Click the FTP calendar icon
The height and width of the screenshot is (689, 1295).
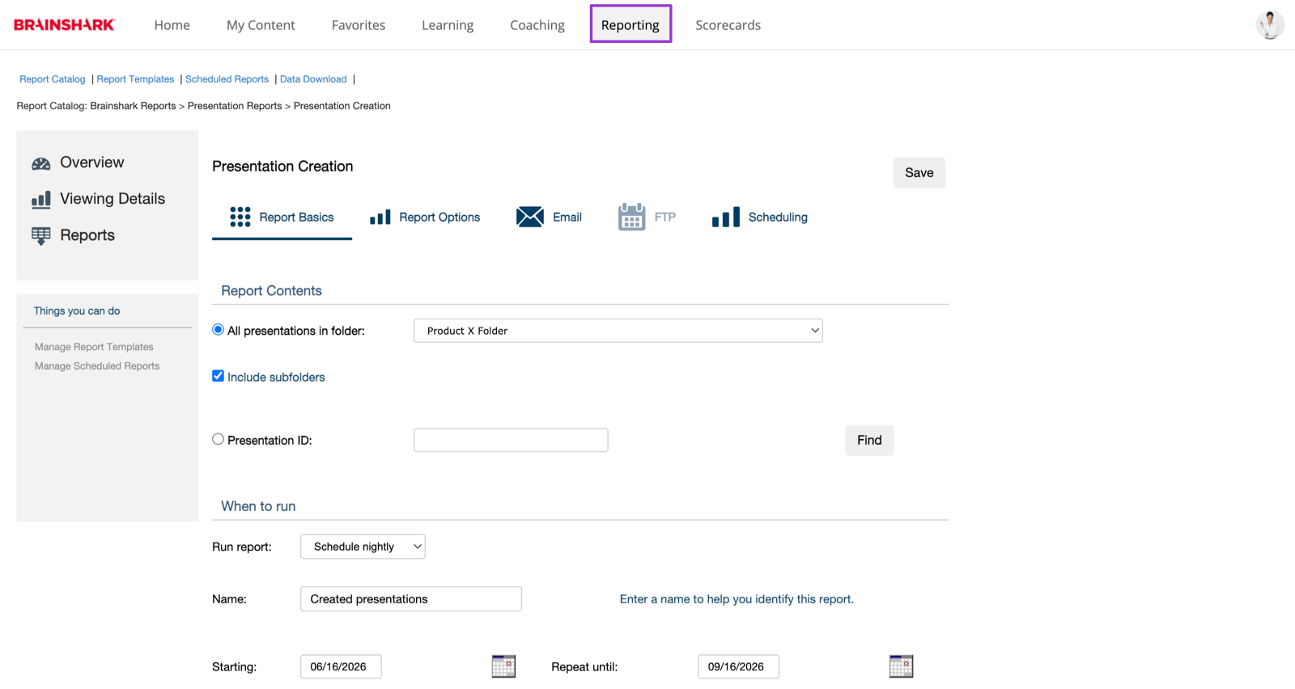(631, 217)
